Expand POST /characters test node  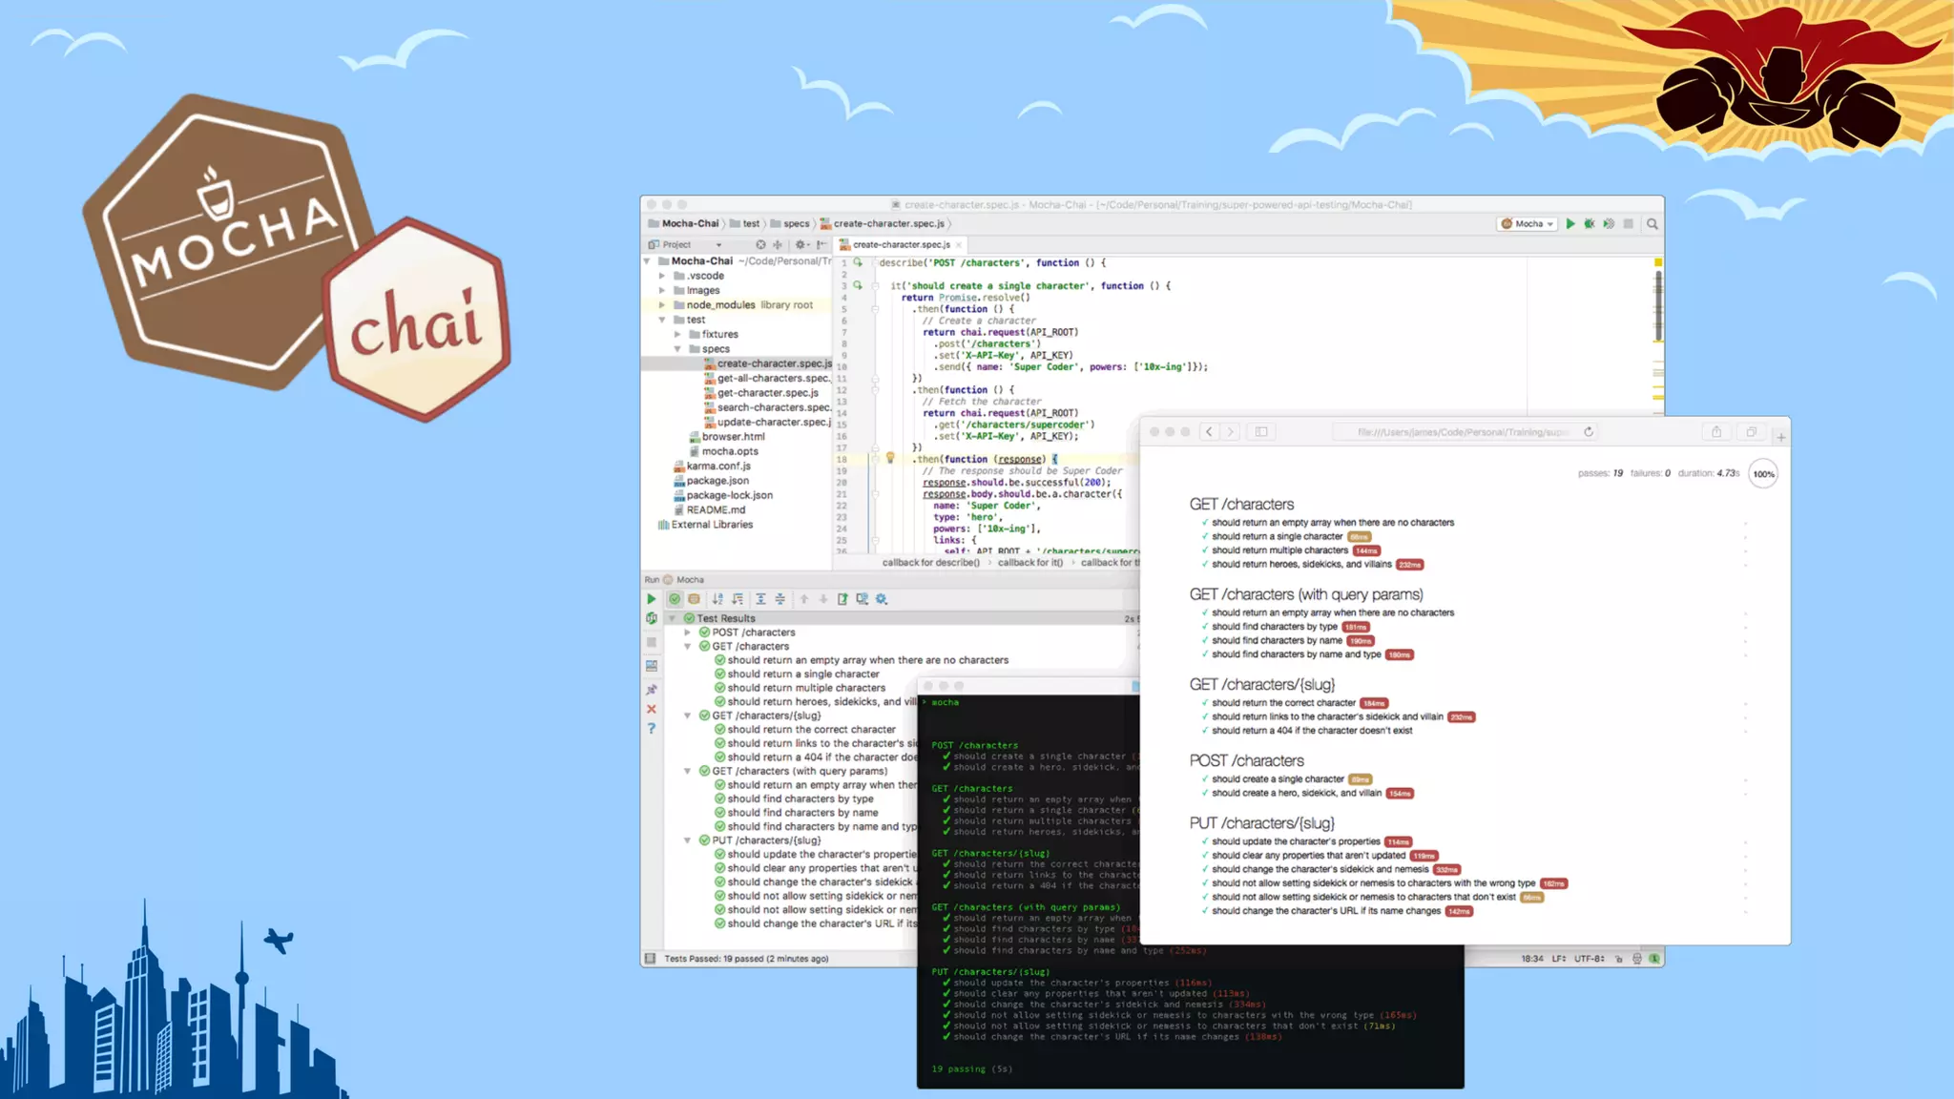688,632
